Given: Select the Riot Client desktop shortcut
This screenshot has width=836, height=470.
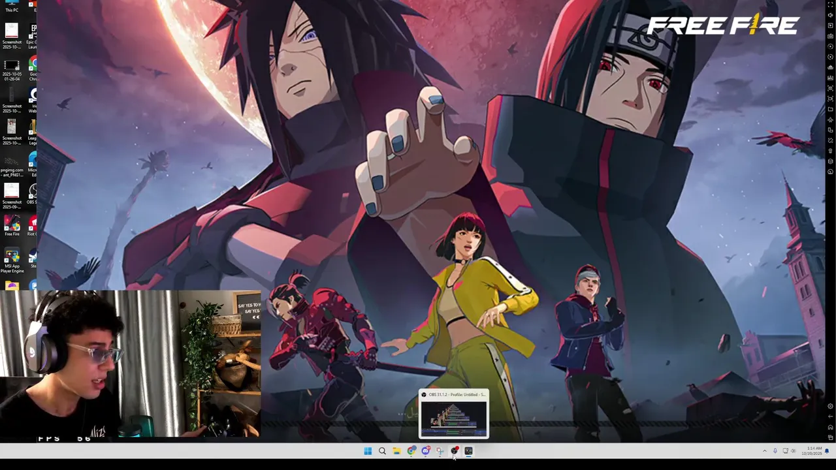Looking at the screenshot, I should point(33,225).
